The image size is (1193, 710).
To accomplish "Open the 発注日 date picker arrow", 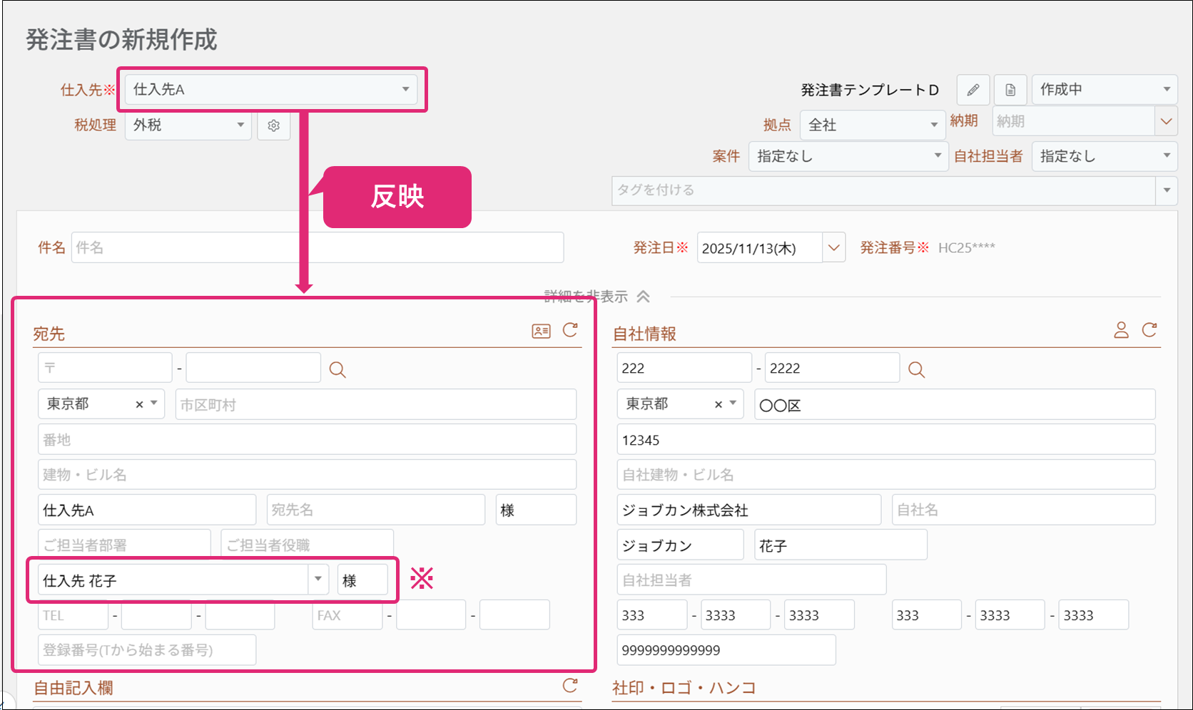I will pyautogui.click(x=833, y=248).
